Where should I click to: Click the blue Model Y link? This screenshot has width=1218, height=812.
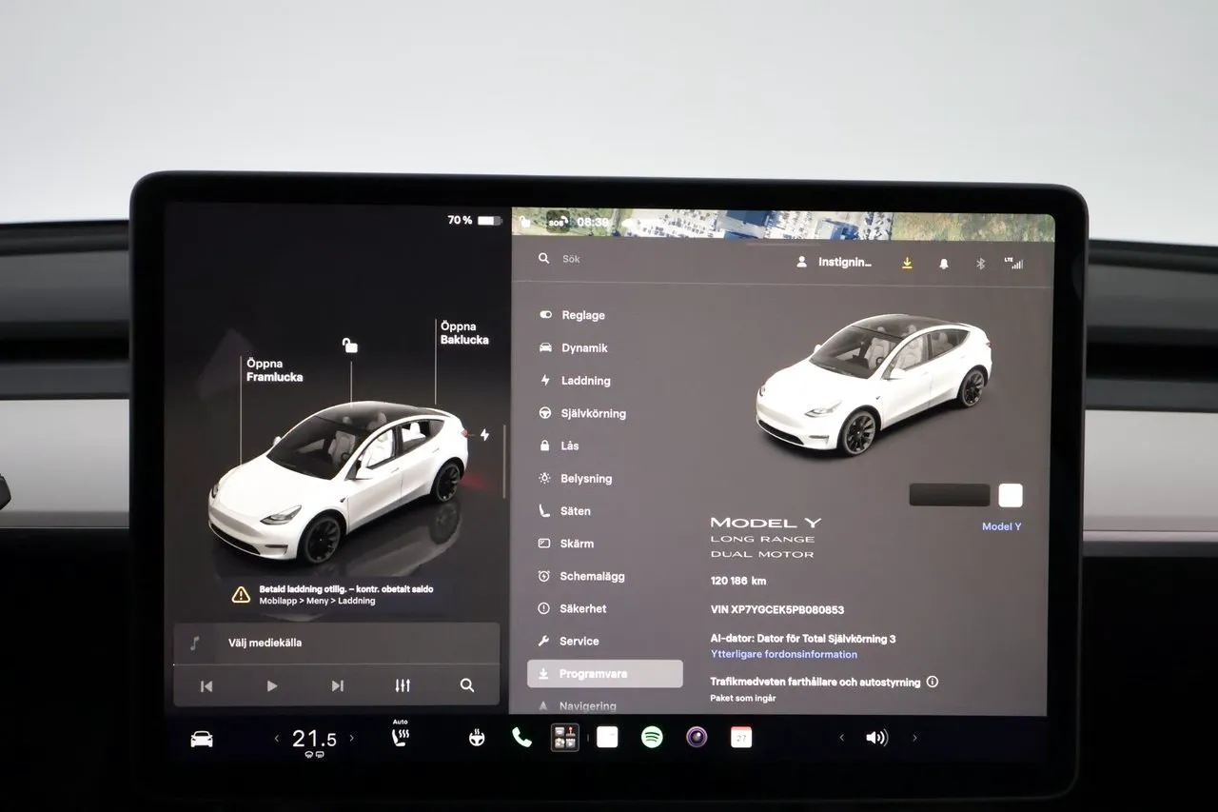tap(1001, 526)
